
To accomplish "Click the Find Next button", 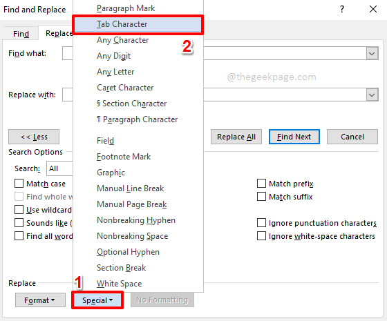I will 294,137.
